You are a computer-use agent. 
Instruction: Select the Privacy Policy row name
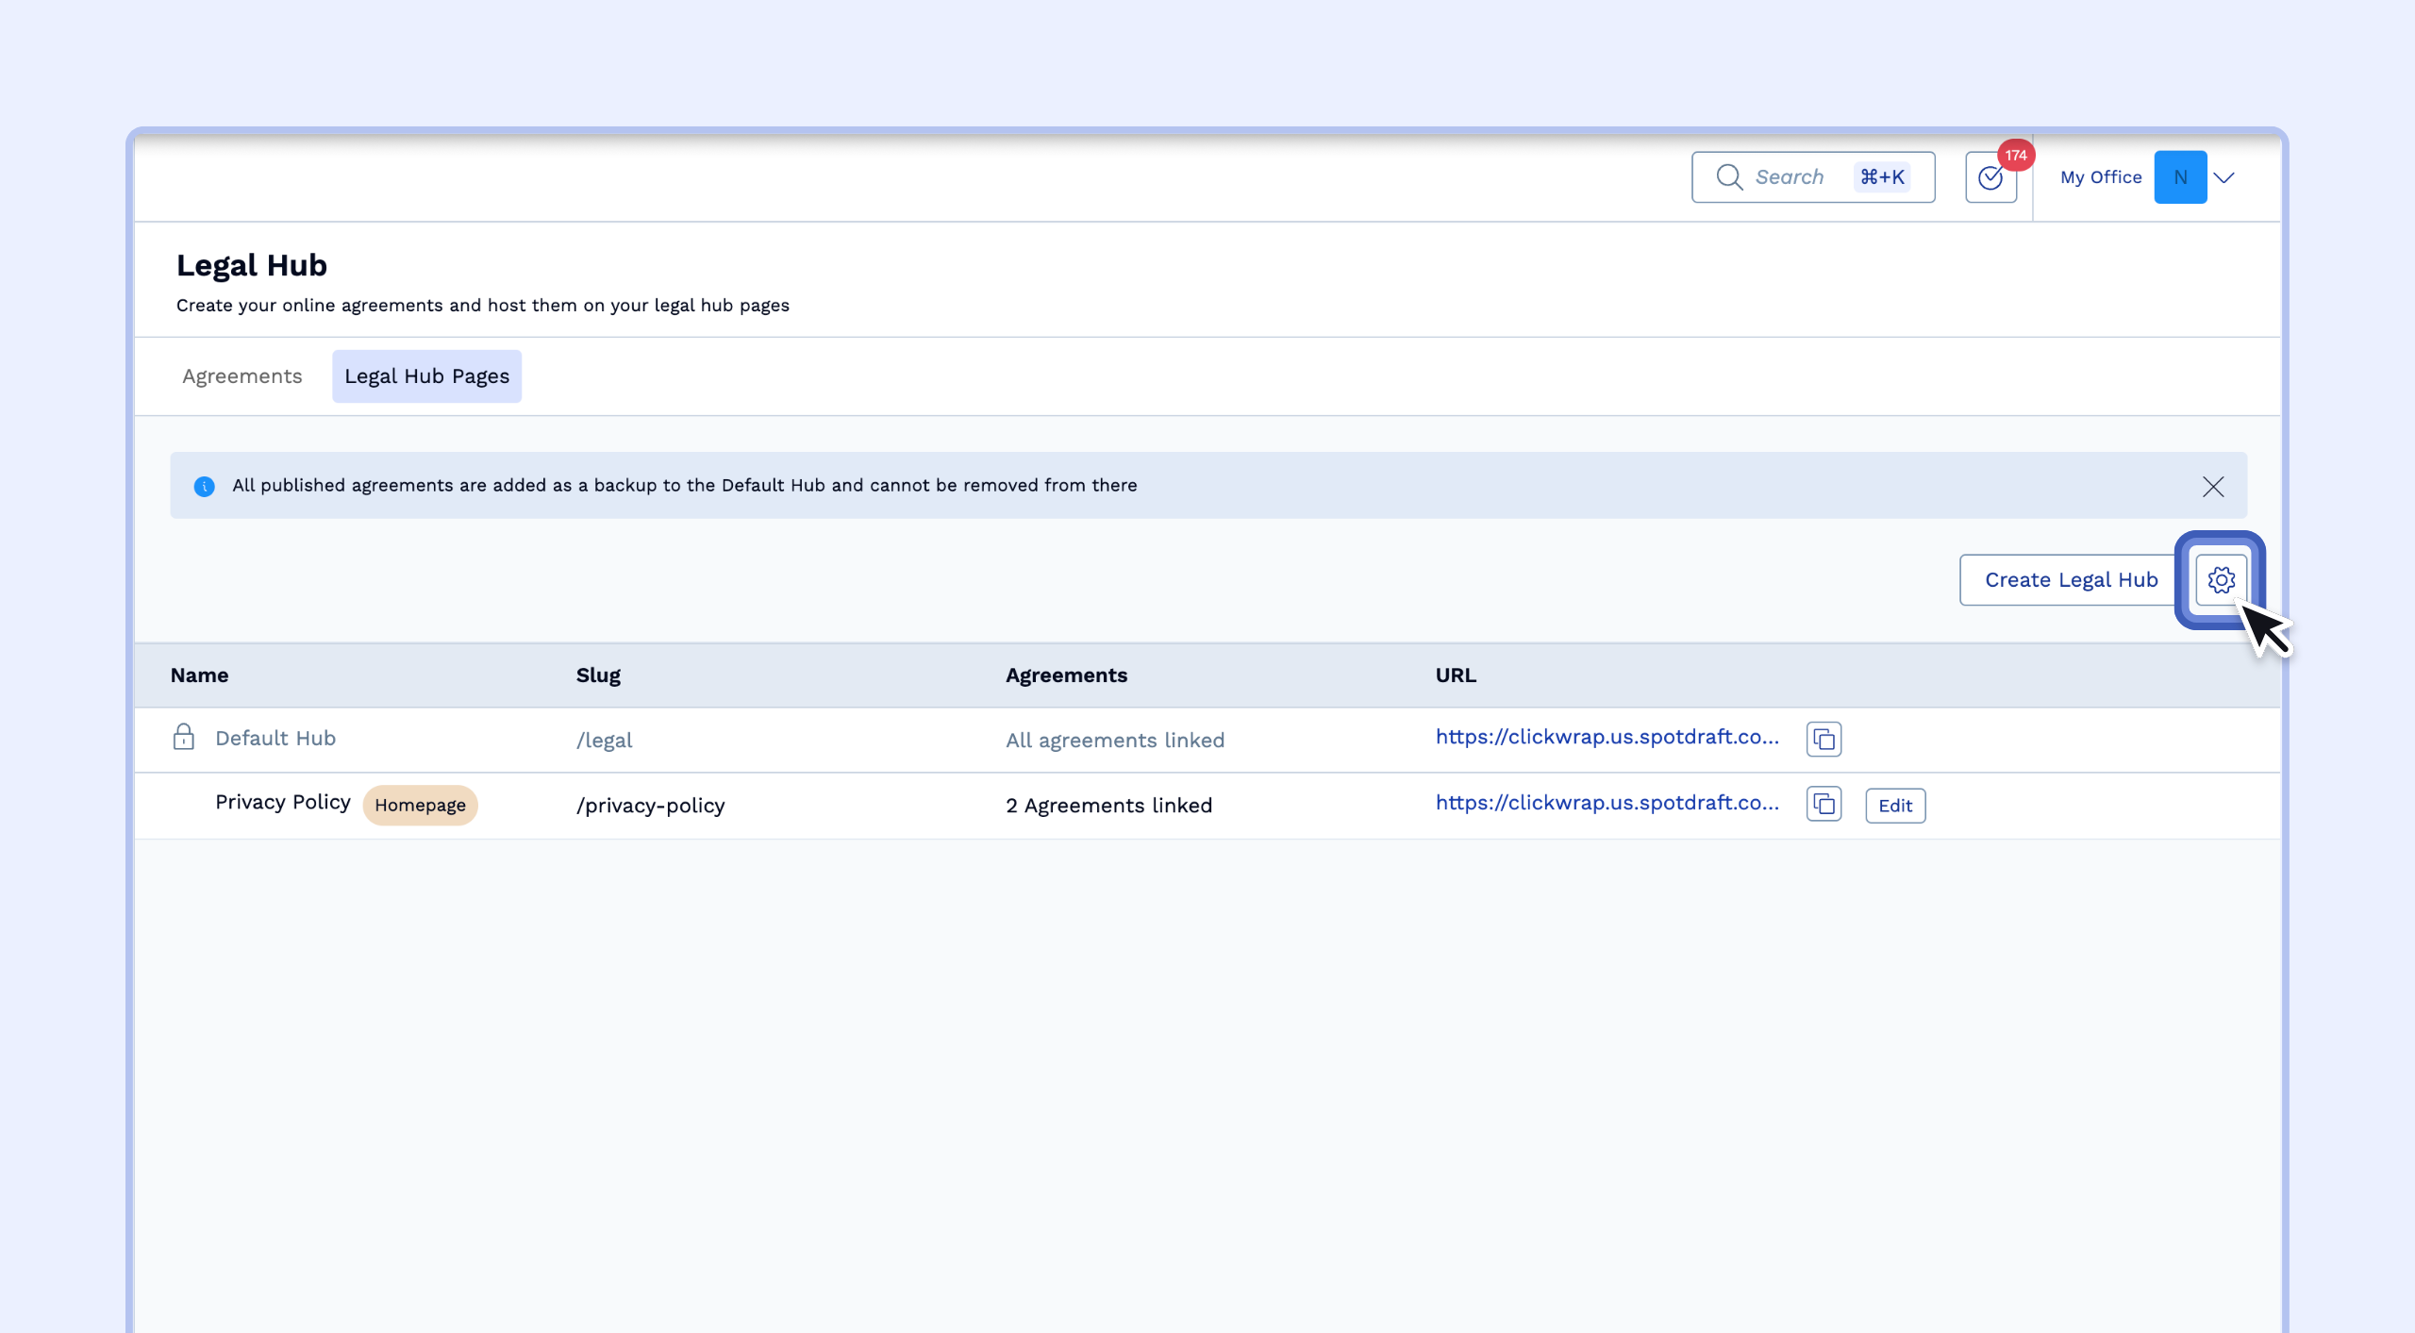tap(282, 802)
